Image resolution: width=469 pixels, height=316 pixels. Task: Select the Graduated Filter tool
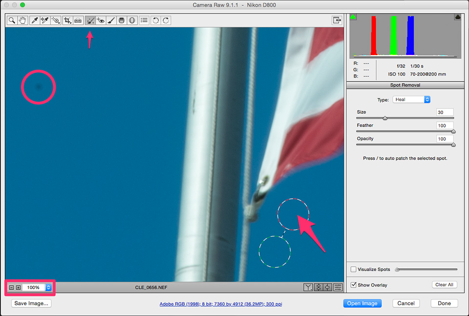(122, 21)
